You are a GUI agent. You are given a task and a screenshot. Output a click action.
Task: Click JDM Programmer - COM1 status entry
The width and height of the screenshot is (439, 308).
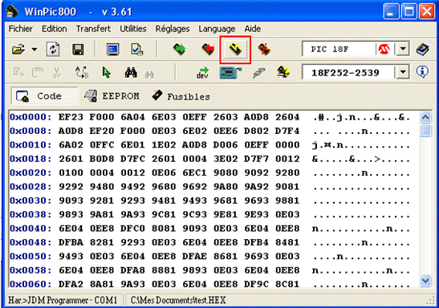(x=63, y=300)
